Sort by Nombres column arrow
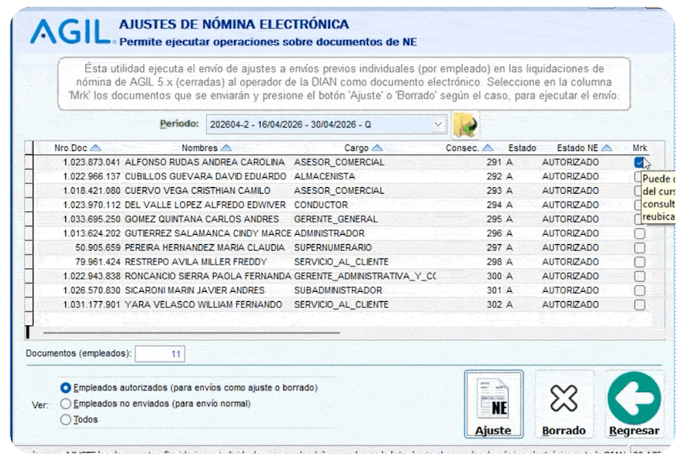 (226, 148)
